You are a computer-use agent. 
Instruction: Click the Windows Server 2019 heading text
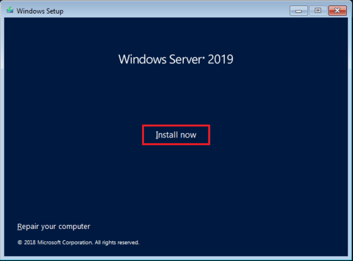point(176,59)
